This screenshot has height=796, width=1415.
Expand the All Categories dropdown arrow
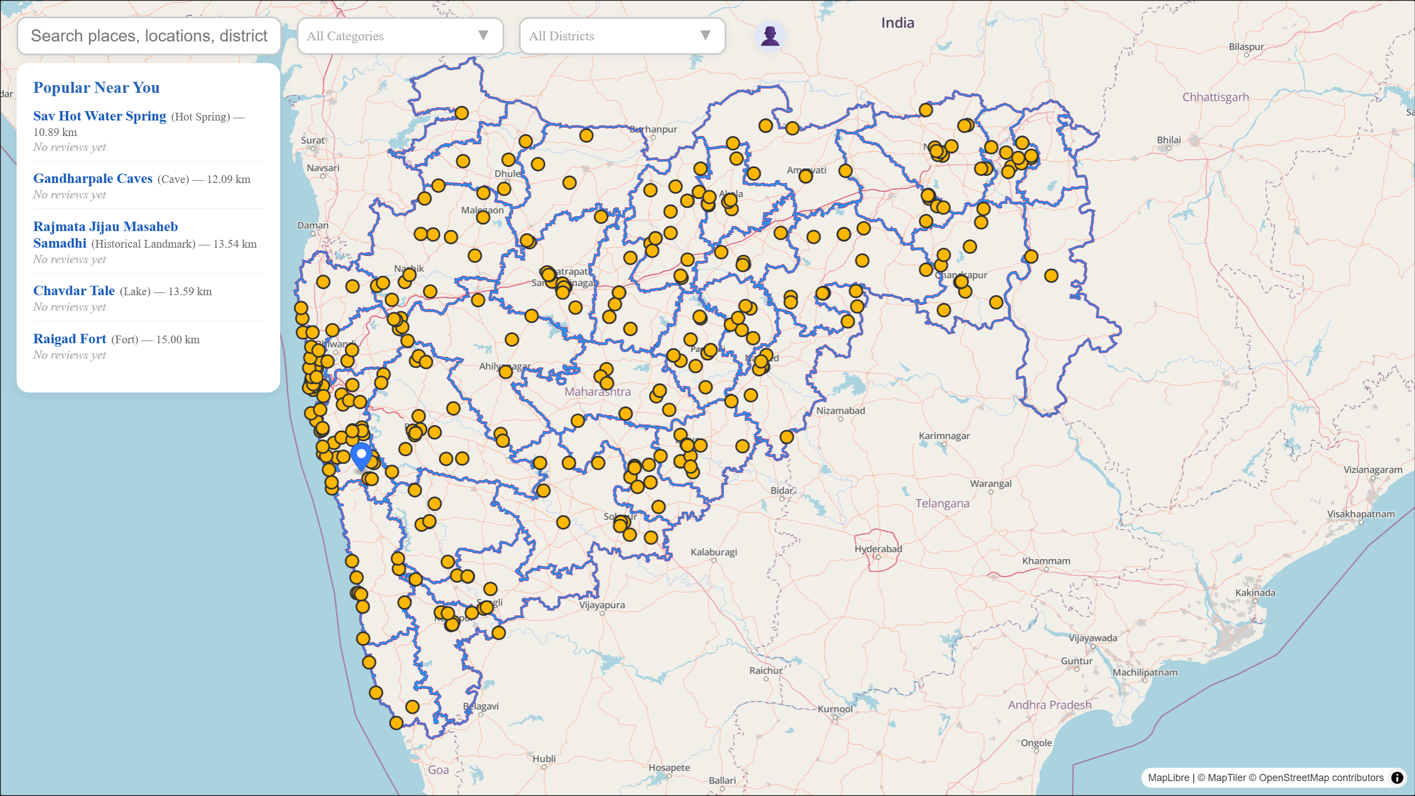click(x=483, y=35)
